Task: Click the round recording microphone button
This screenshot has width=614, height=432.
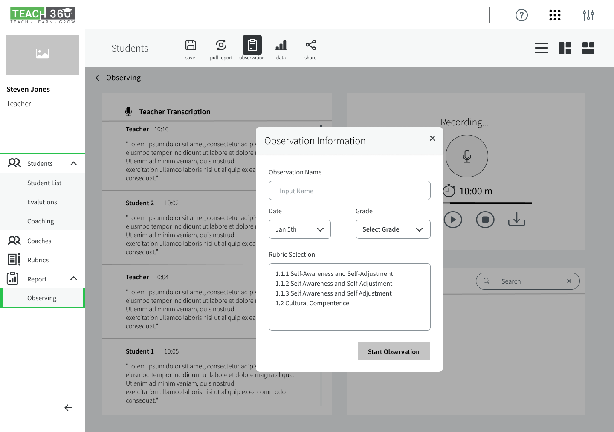Action: click(467, 156)
